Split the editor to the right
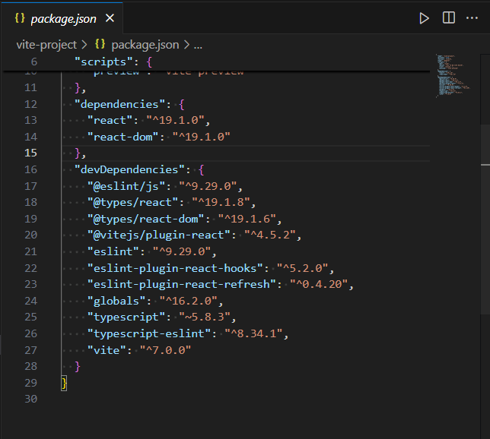This screenshot has height=439, width=490. point(449,17)
